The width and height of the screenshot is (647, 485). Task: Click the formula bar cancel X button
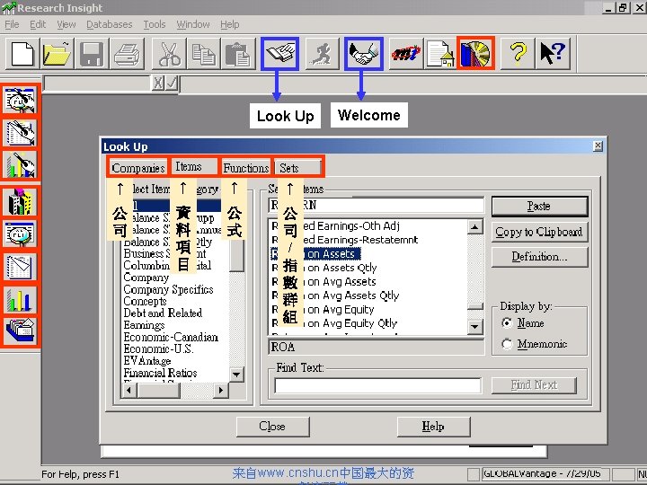(158, 84)
